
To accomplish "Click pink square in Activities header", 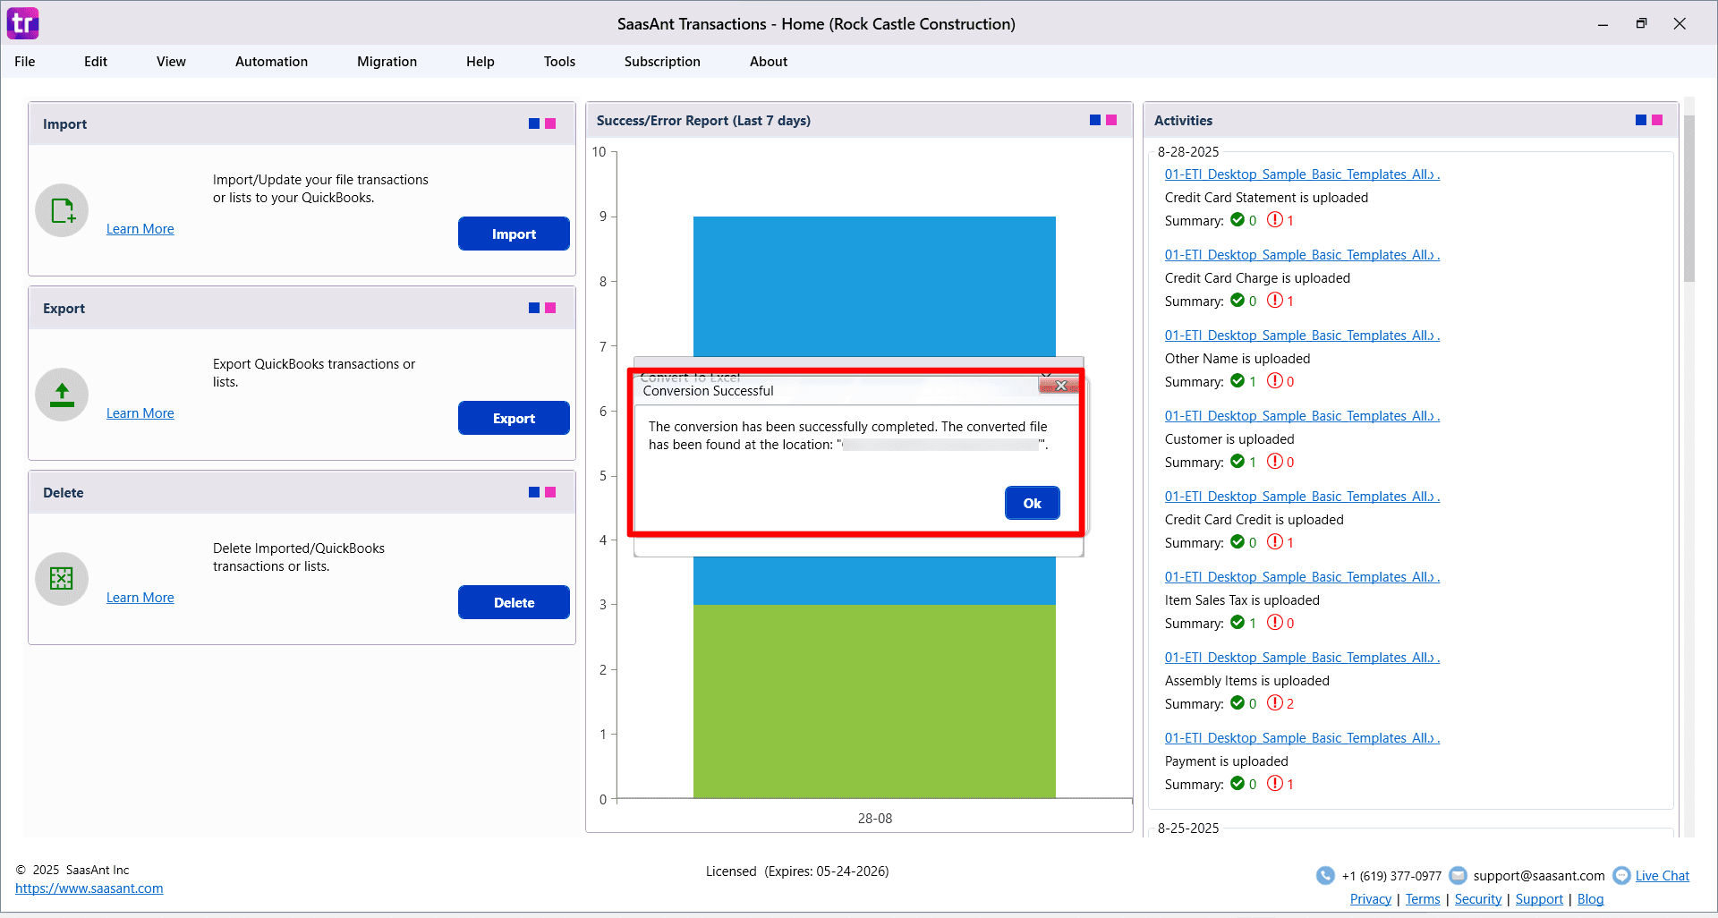I will click(x=1657, y=120).
